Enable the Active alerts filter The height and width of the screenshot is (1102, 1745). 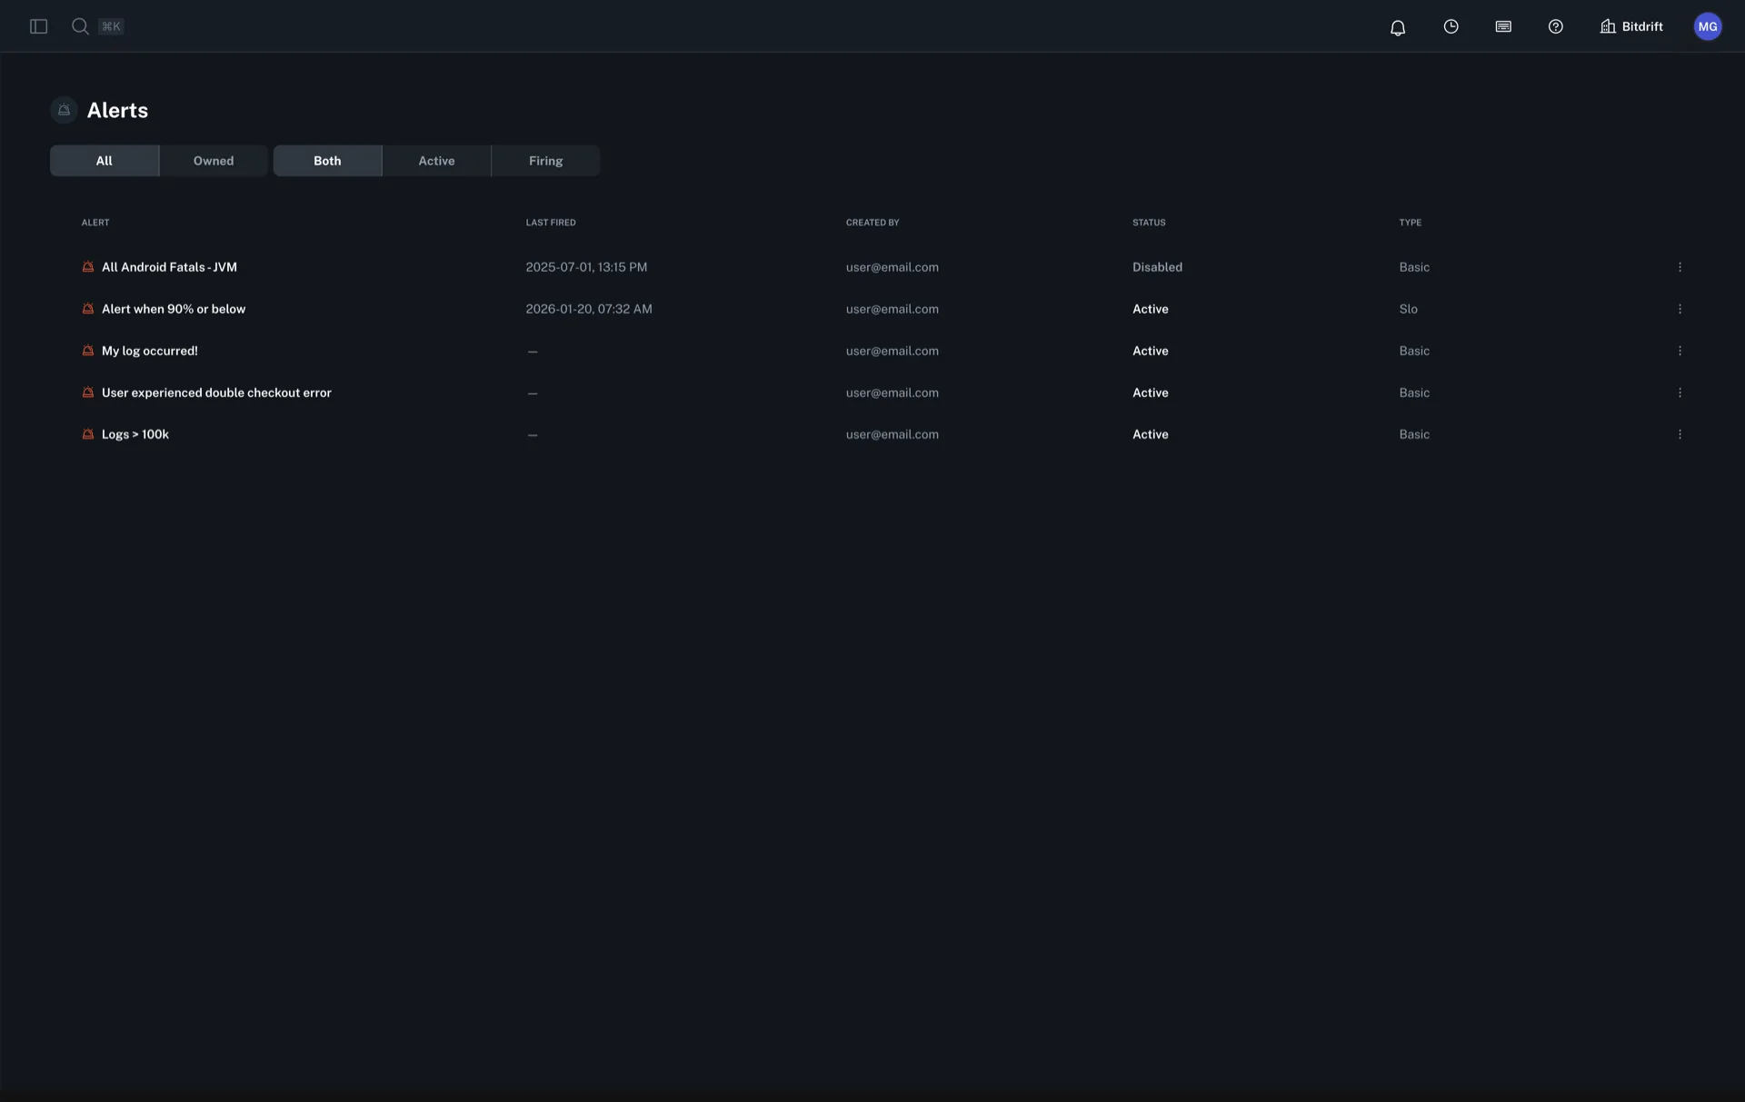[x=435, y=161]
